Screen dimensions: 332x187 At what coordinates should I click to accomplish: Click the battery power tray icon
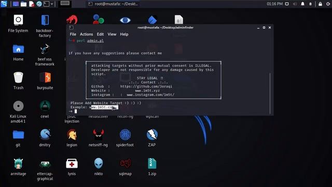pyautogui.click(x=310, y=4)
